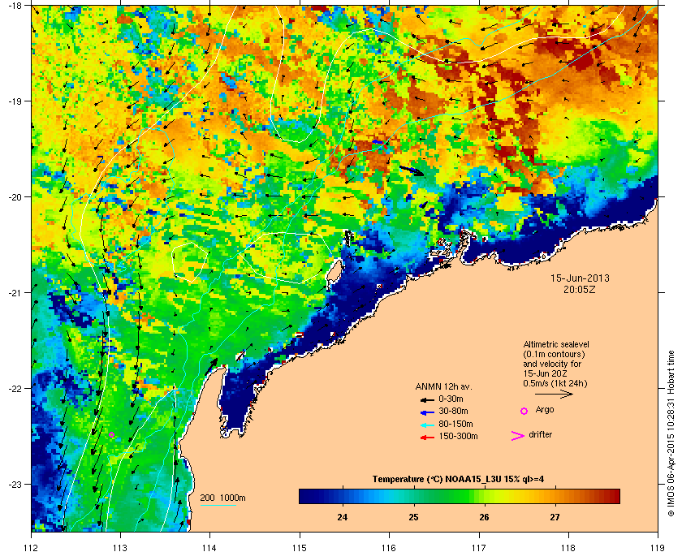Click the '30-80m' depth label
Viewport: 682px width, 552px height.
[453, 411]
